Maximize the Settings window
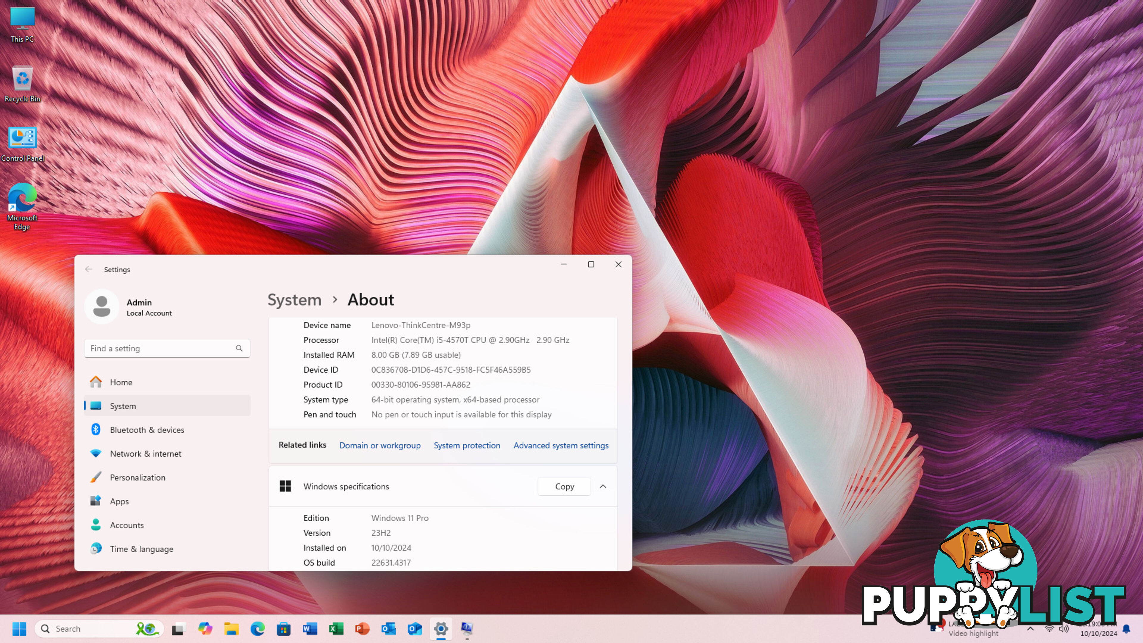This screenshot has width=1143, height=643. pos(591,264)
